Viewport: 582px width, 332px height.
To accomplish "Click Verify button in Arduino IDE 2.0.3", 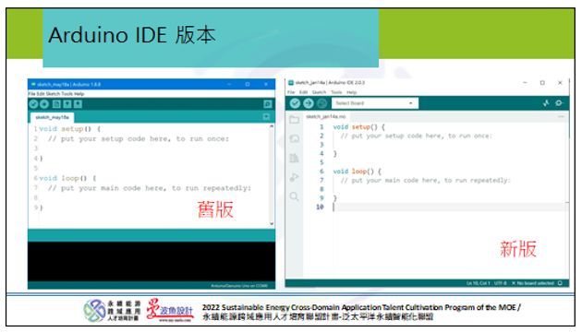I will coord(295,103).
